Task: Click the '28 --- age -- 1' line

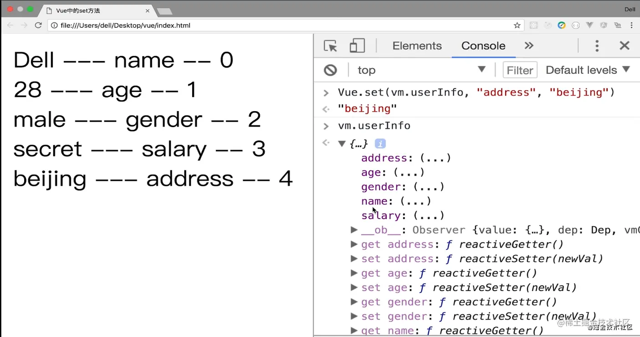Action: coord(105,90)
